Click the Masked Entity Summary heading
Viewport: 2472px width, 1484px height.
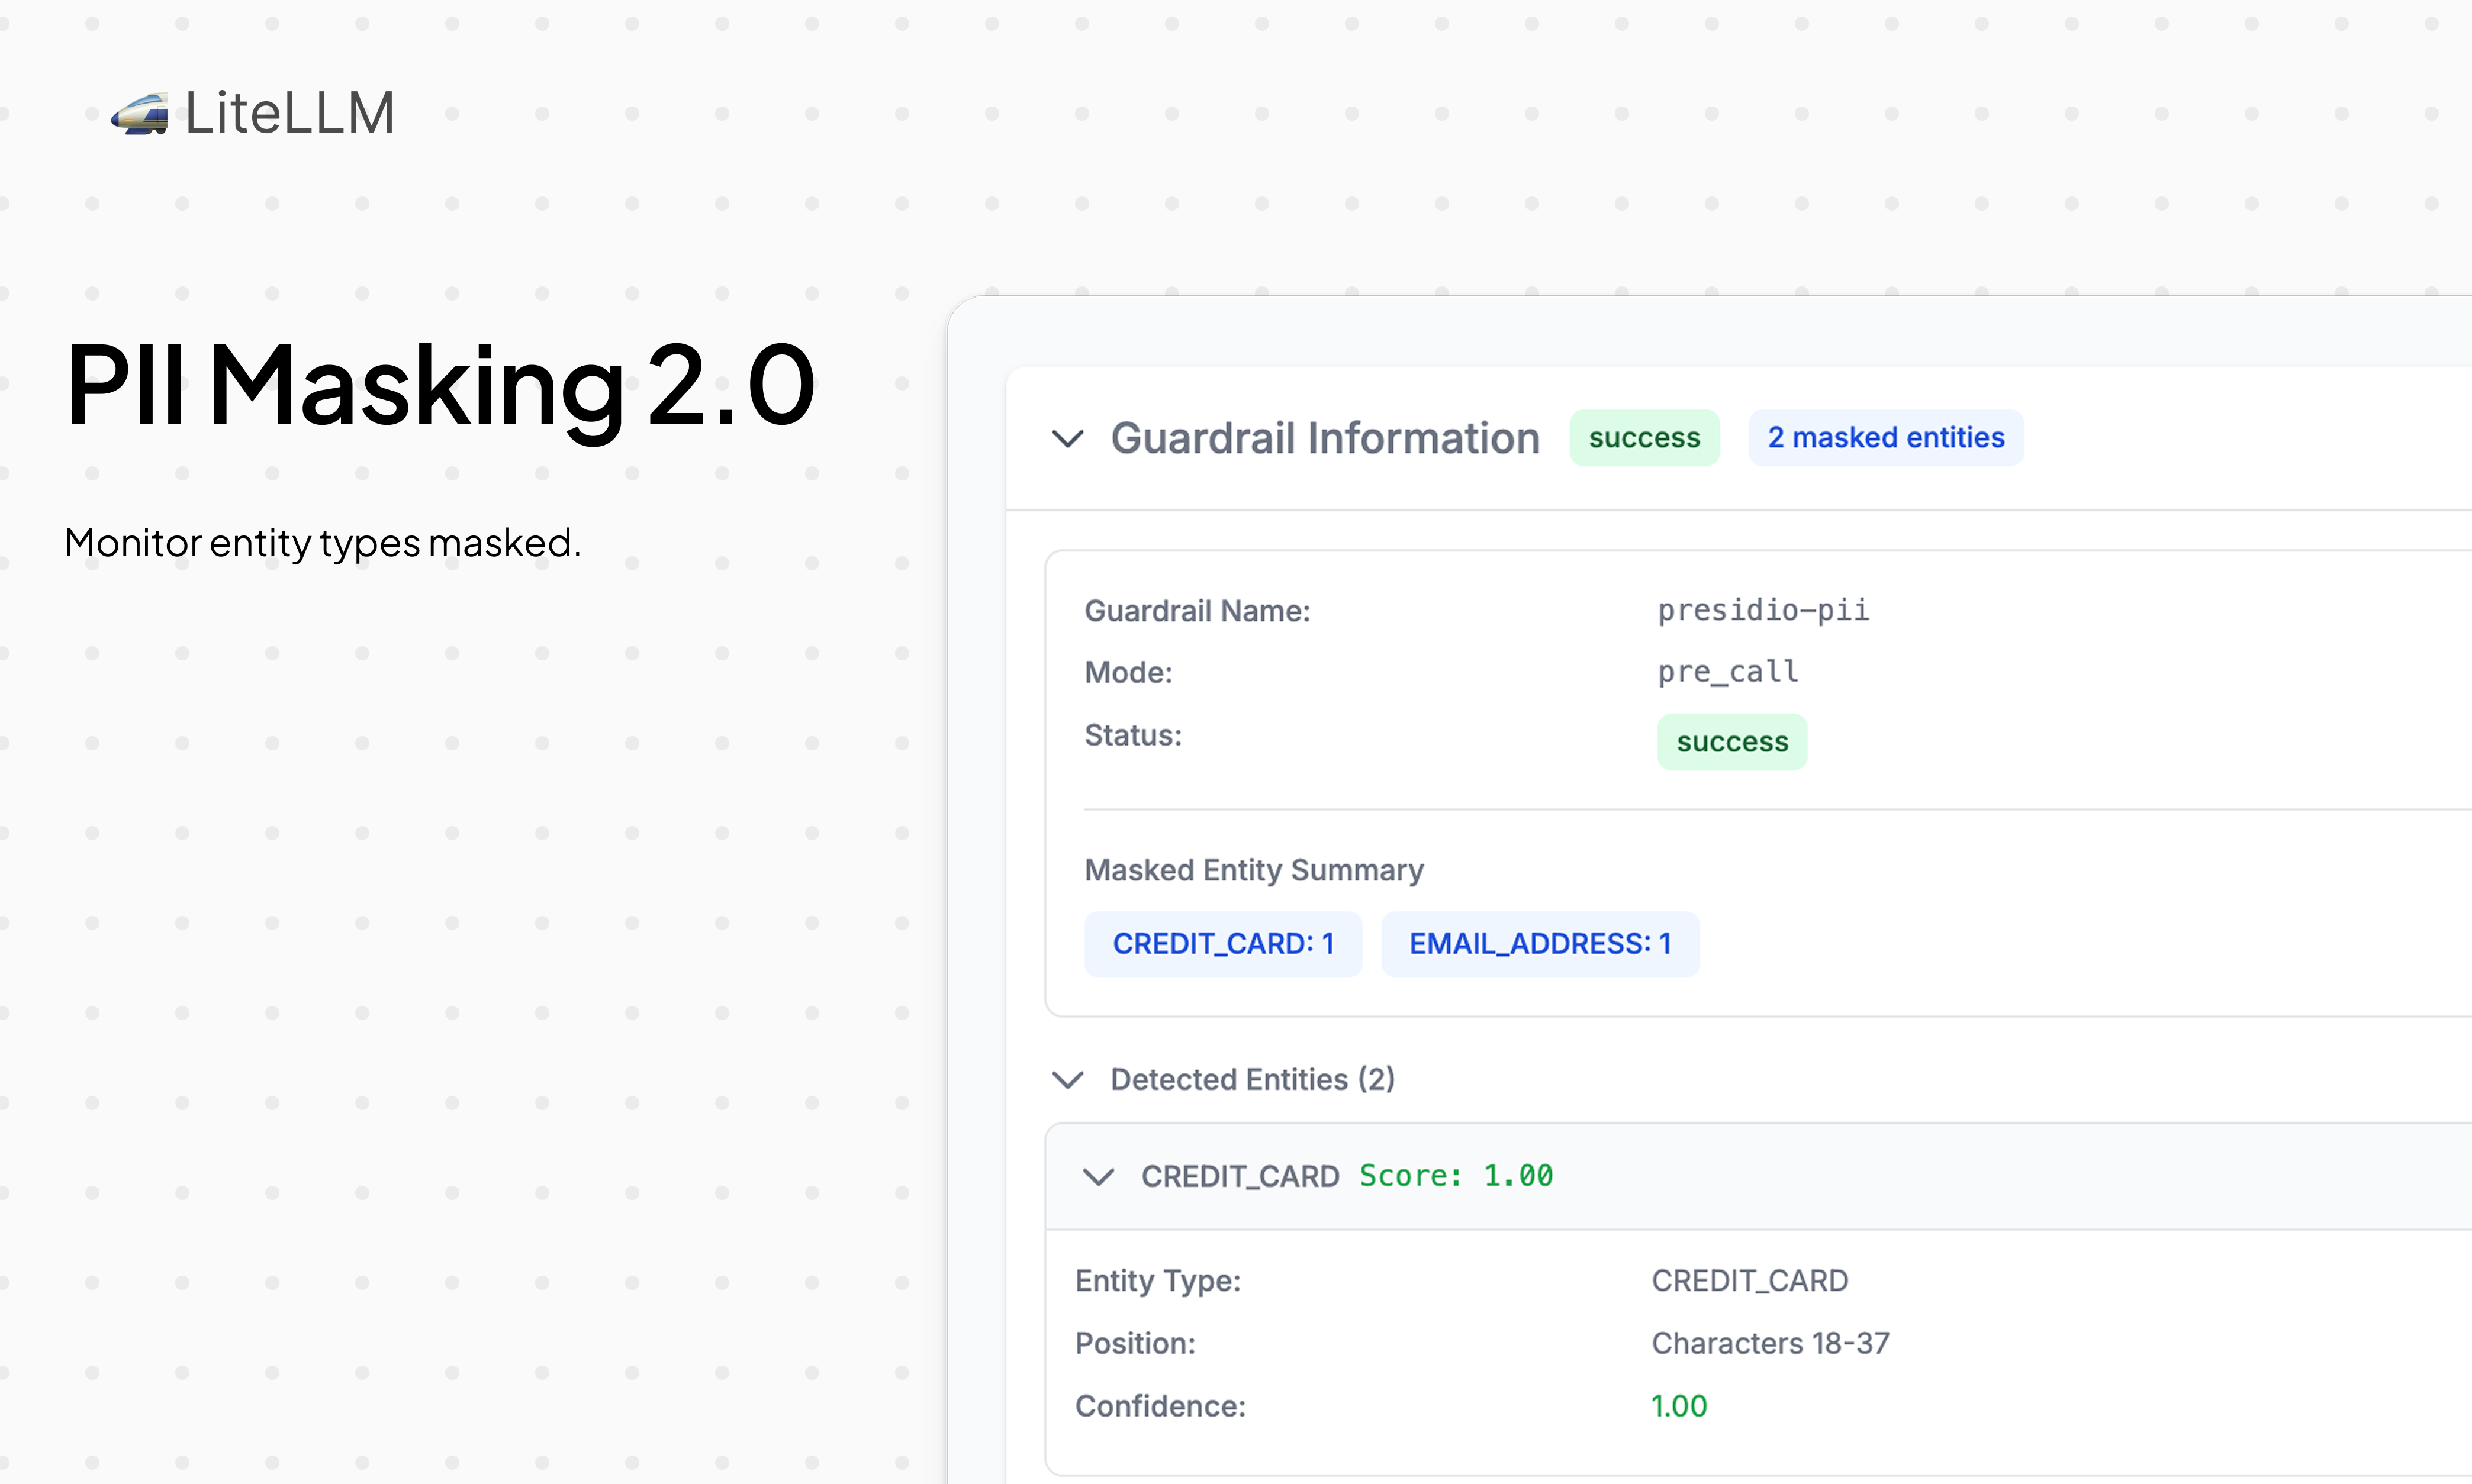pos(1254,870)
